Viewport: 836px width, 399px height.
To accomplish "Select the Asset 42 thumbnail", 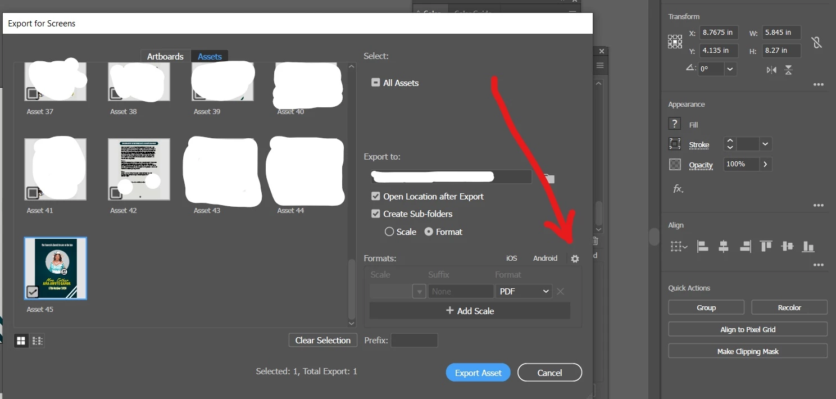I will pyautogui.click(x=138, y=169).
